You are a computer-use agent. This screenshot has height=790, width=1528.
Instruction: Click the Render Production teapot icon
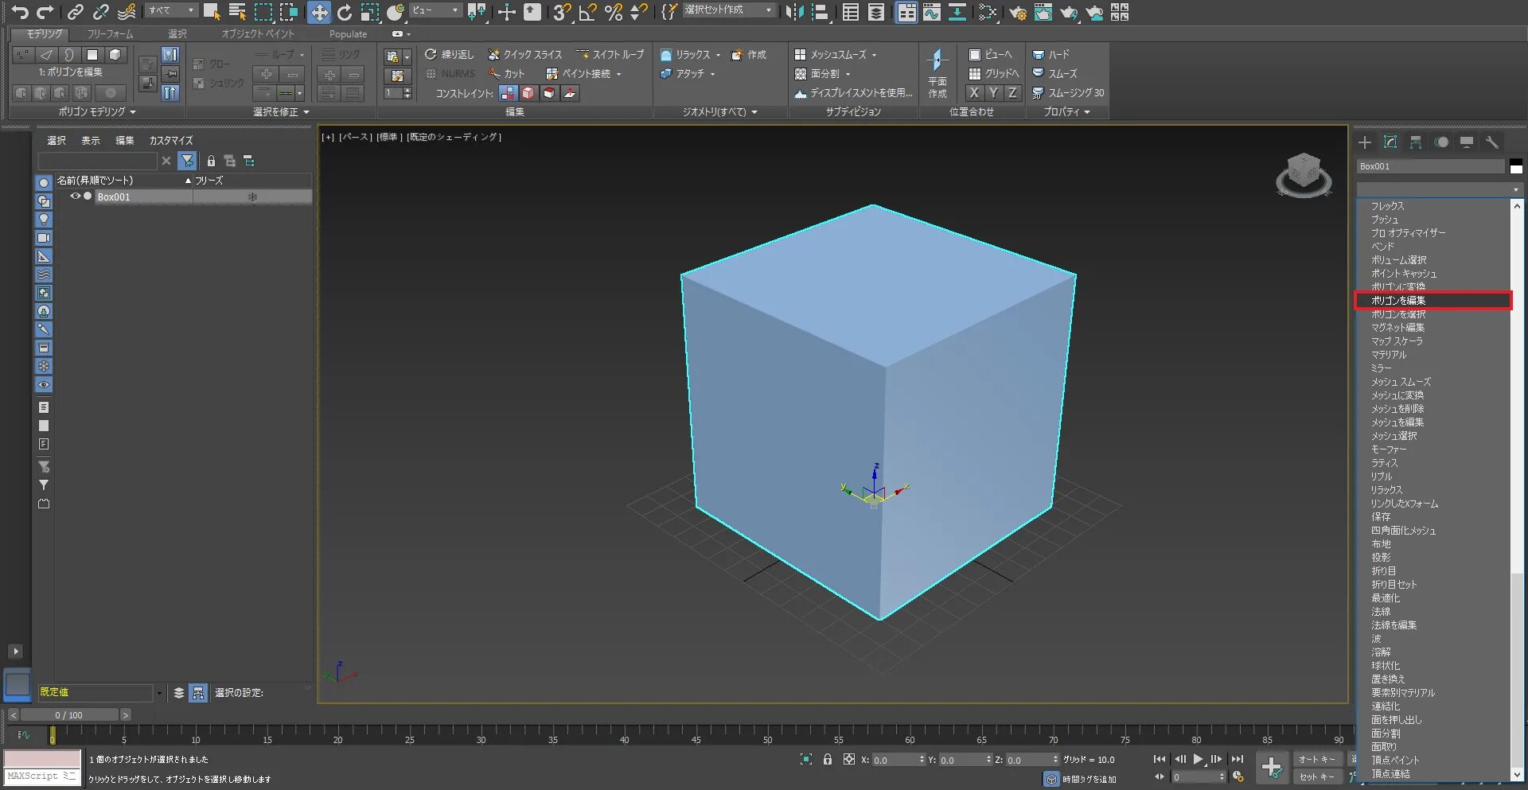point(1069,12)
